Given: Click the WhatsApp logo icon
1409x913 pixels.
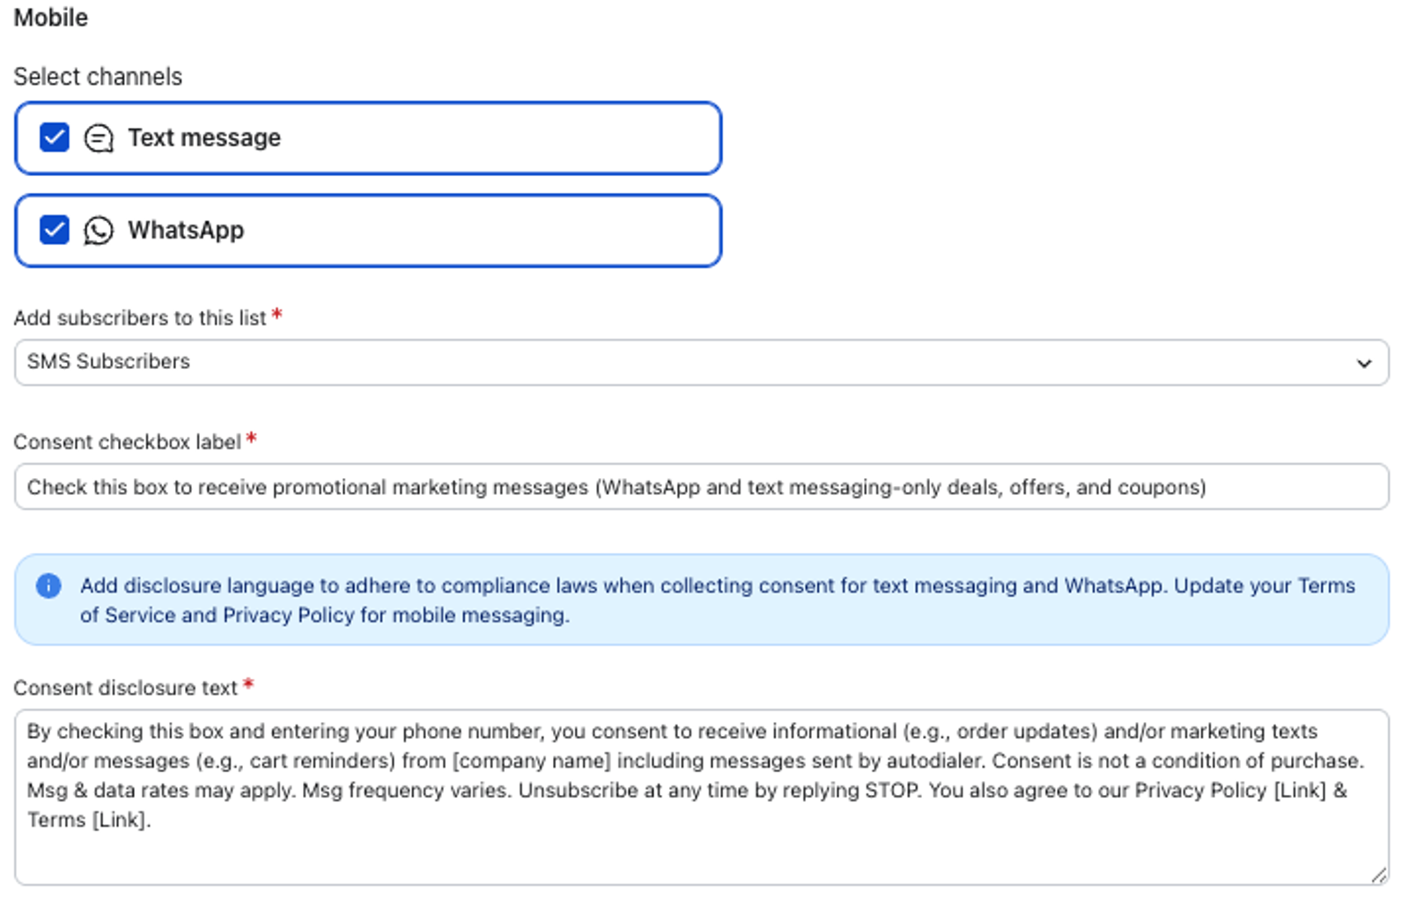Looking at the screenshot, I should pyautogui.click(x=99, y=231).
